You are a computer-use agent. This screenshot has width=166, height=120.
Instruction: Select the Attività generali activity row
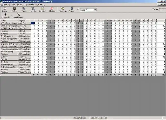point(9,36)
